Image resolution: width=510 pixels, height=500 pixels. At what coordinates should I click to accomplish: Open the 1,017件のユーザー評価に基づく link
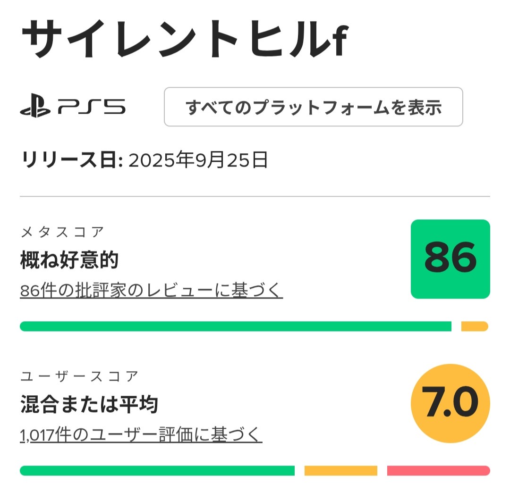[141, 434]
